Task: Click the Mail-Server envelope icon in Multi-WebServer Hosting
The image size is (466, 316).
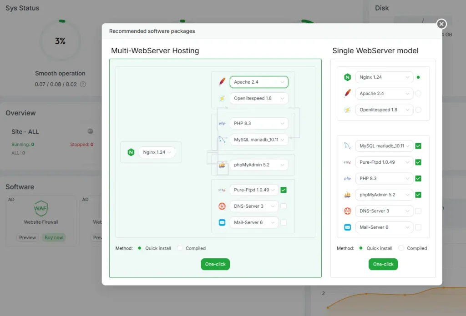Action: 222,222
